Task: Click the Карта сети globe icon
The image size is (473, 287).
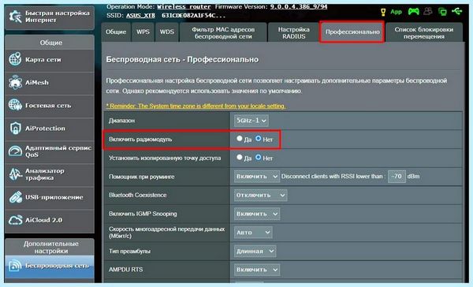Action: (15, 59)
